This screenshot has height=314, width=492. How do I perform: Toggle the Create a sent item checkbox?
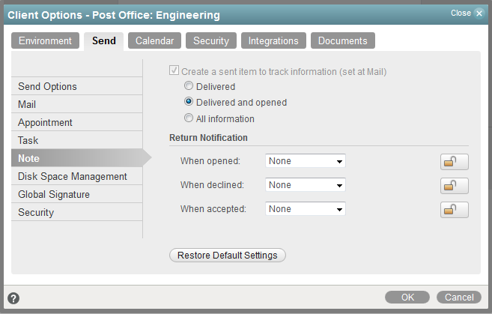coord(174,71)
